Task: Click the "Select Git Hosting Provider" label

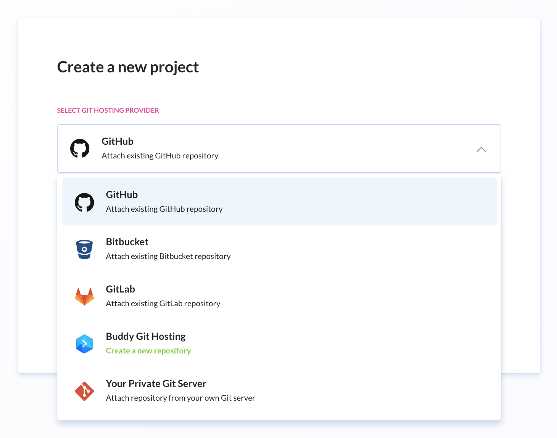Action: (x=108, y=110)
